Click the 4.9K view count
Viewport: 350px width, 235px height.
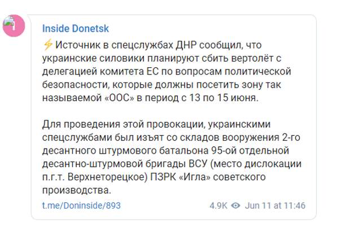pyautogui.click(x=218, y=205)
